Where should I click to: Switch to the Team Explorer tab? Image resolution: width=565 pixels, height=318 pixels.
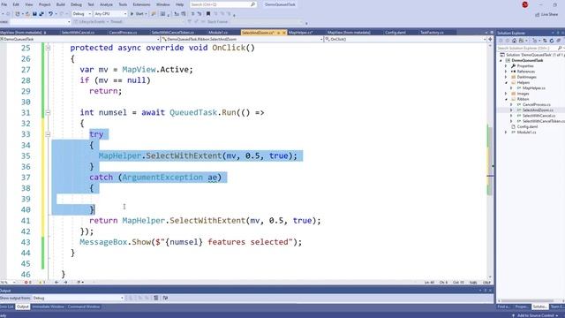click(557, 307)
